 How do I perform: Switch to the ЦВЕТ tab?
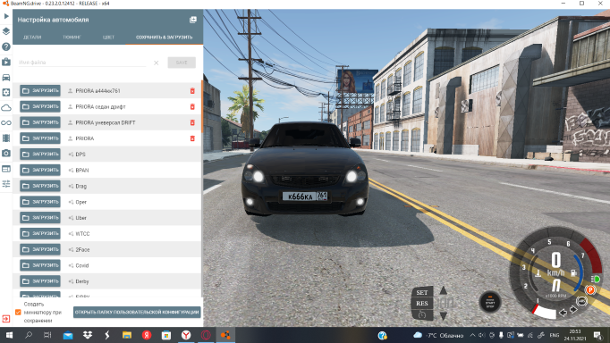click(x=108, y=38)
